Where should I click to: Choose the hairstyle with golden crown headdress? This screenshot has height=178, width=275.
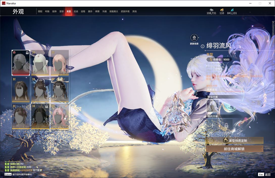coord(60,90)
